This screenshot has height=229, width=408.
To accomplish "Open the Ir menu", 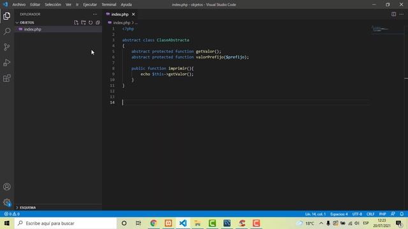I will pos(77,4).
